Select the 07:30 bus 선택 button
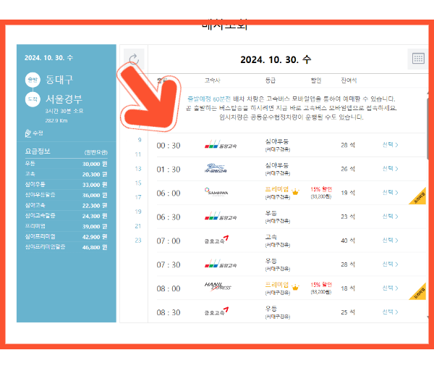This screenshot has height=379, width=434. [x=391, y=264]
